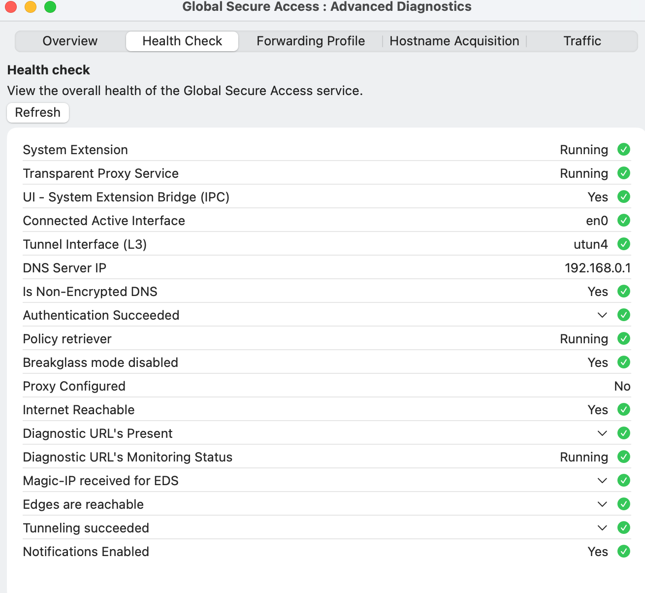Viewport: 645px width, 593px height.
Task: Click the DNS Server IP value 192.168.0.1
Action: pos(597,268)
